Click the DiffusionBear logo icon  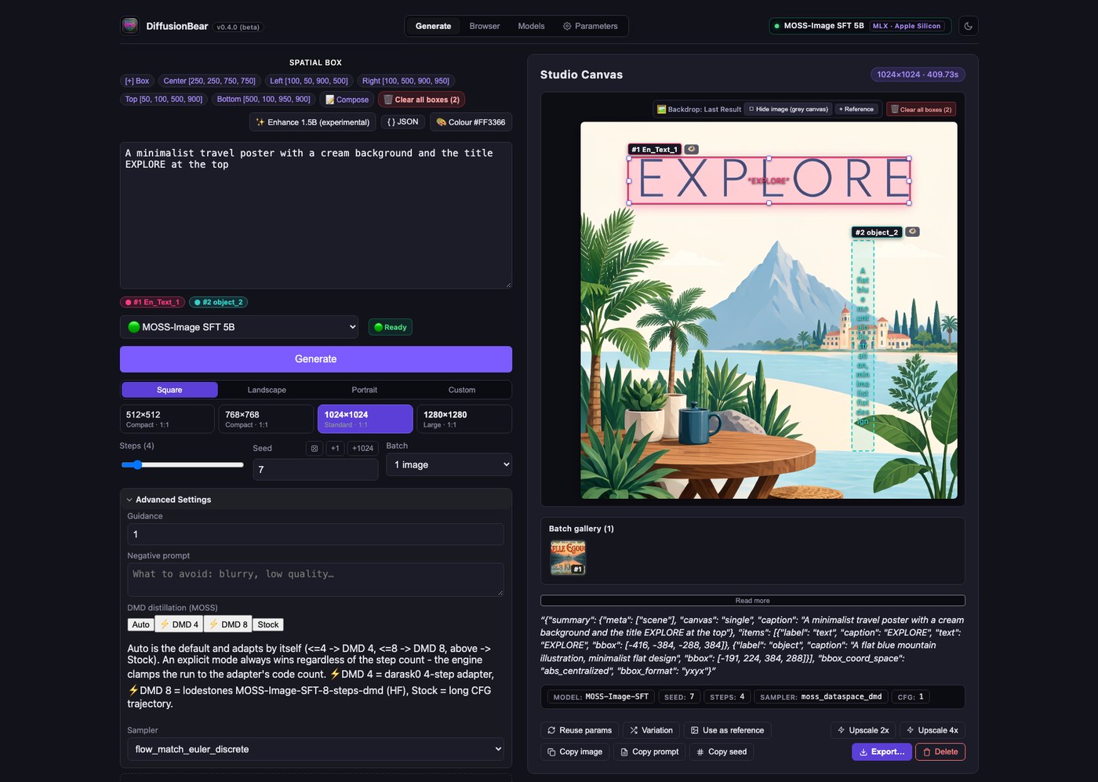tap(130, 26)
